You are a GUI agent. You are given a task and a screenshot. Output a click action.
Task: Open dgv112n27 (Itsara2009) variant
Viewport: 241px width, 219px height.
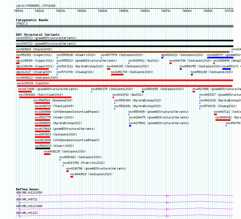34,72
